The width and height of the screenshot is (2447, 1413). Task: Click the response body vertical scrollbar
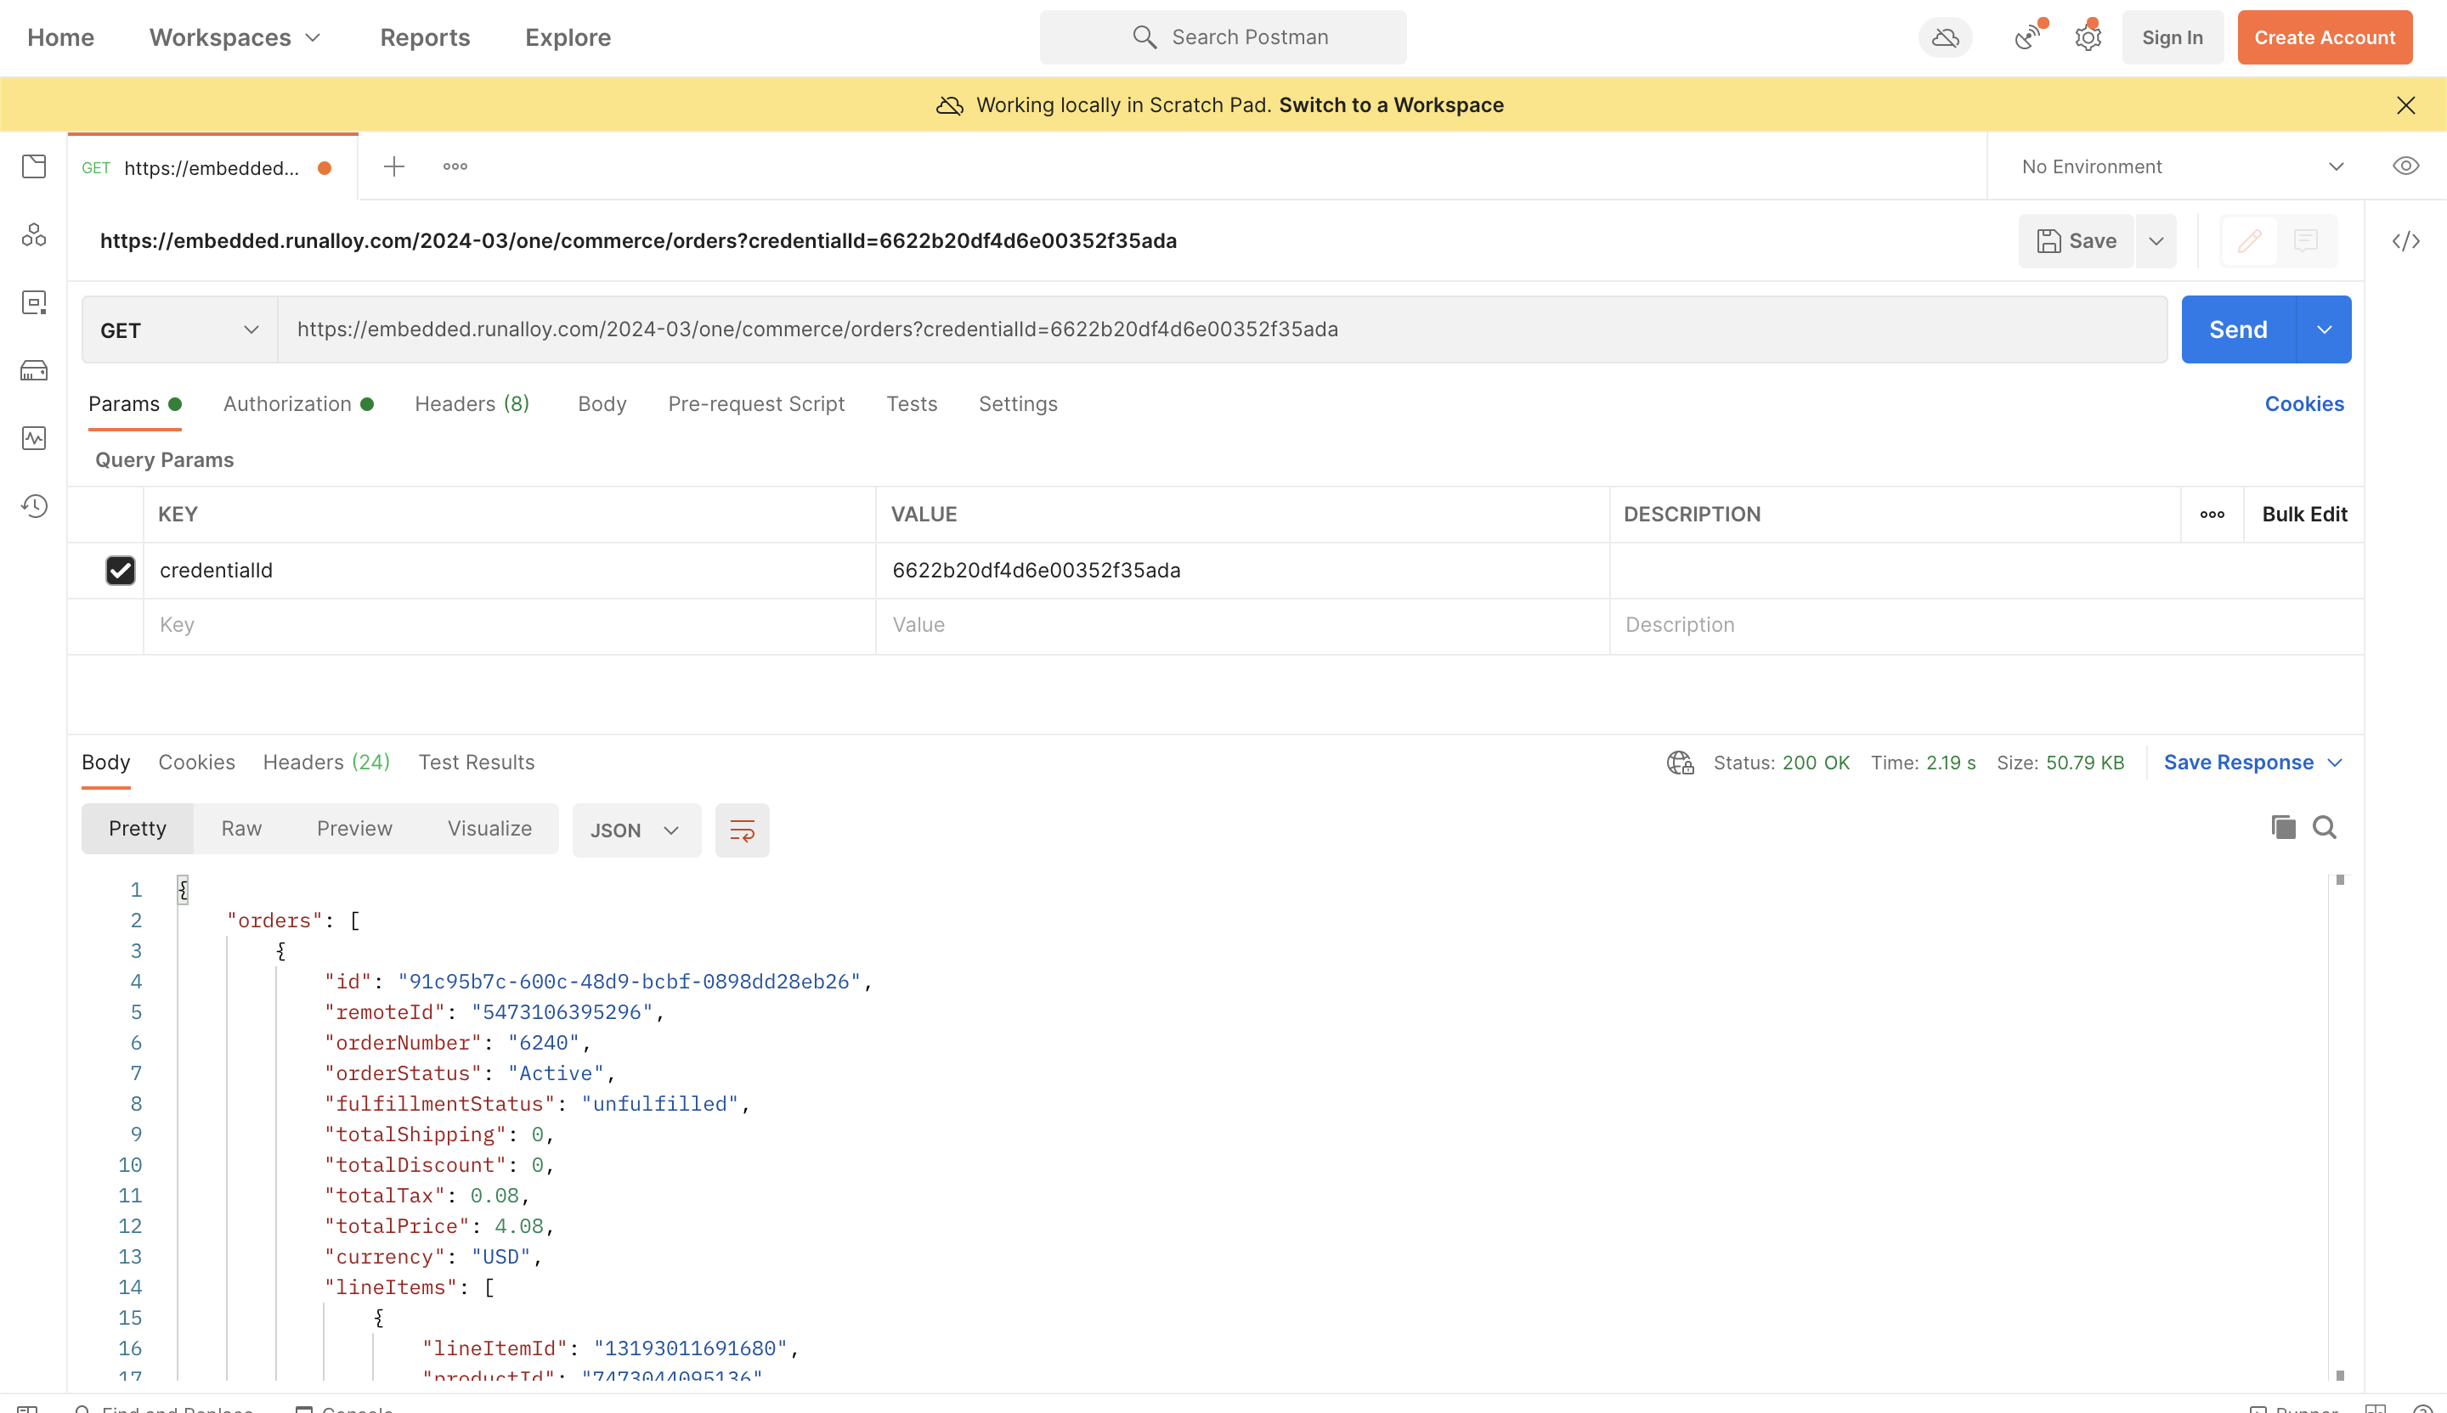coord(2339,1128)
